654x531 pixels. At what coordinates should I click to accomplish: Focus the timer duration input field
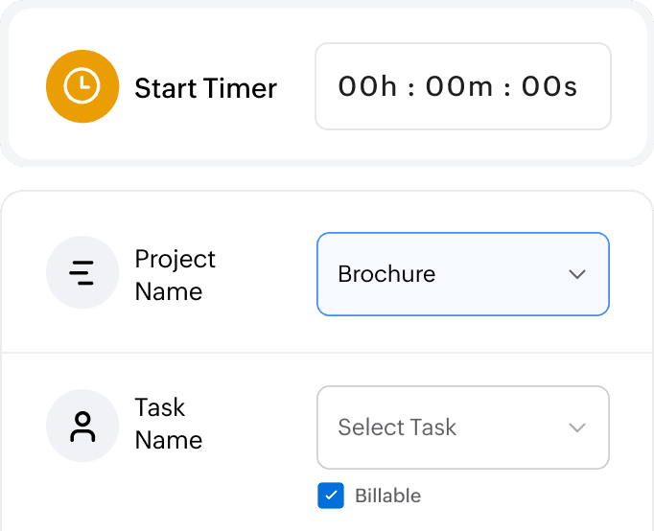click(x=462, y=86)
